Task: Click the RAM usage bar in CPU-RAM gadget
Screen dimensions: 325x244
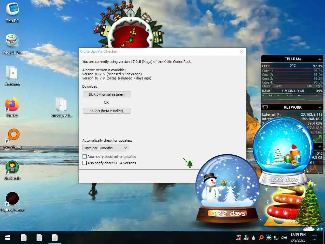Action: pyautogui.click(x=292, y=94)
